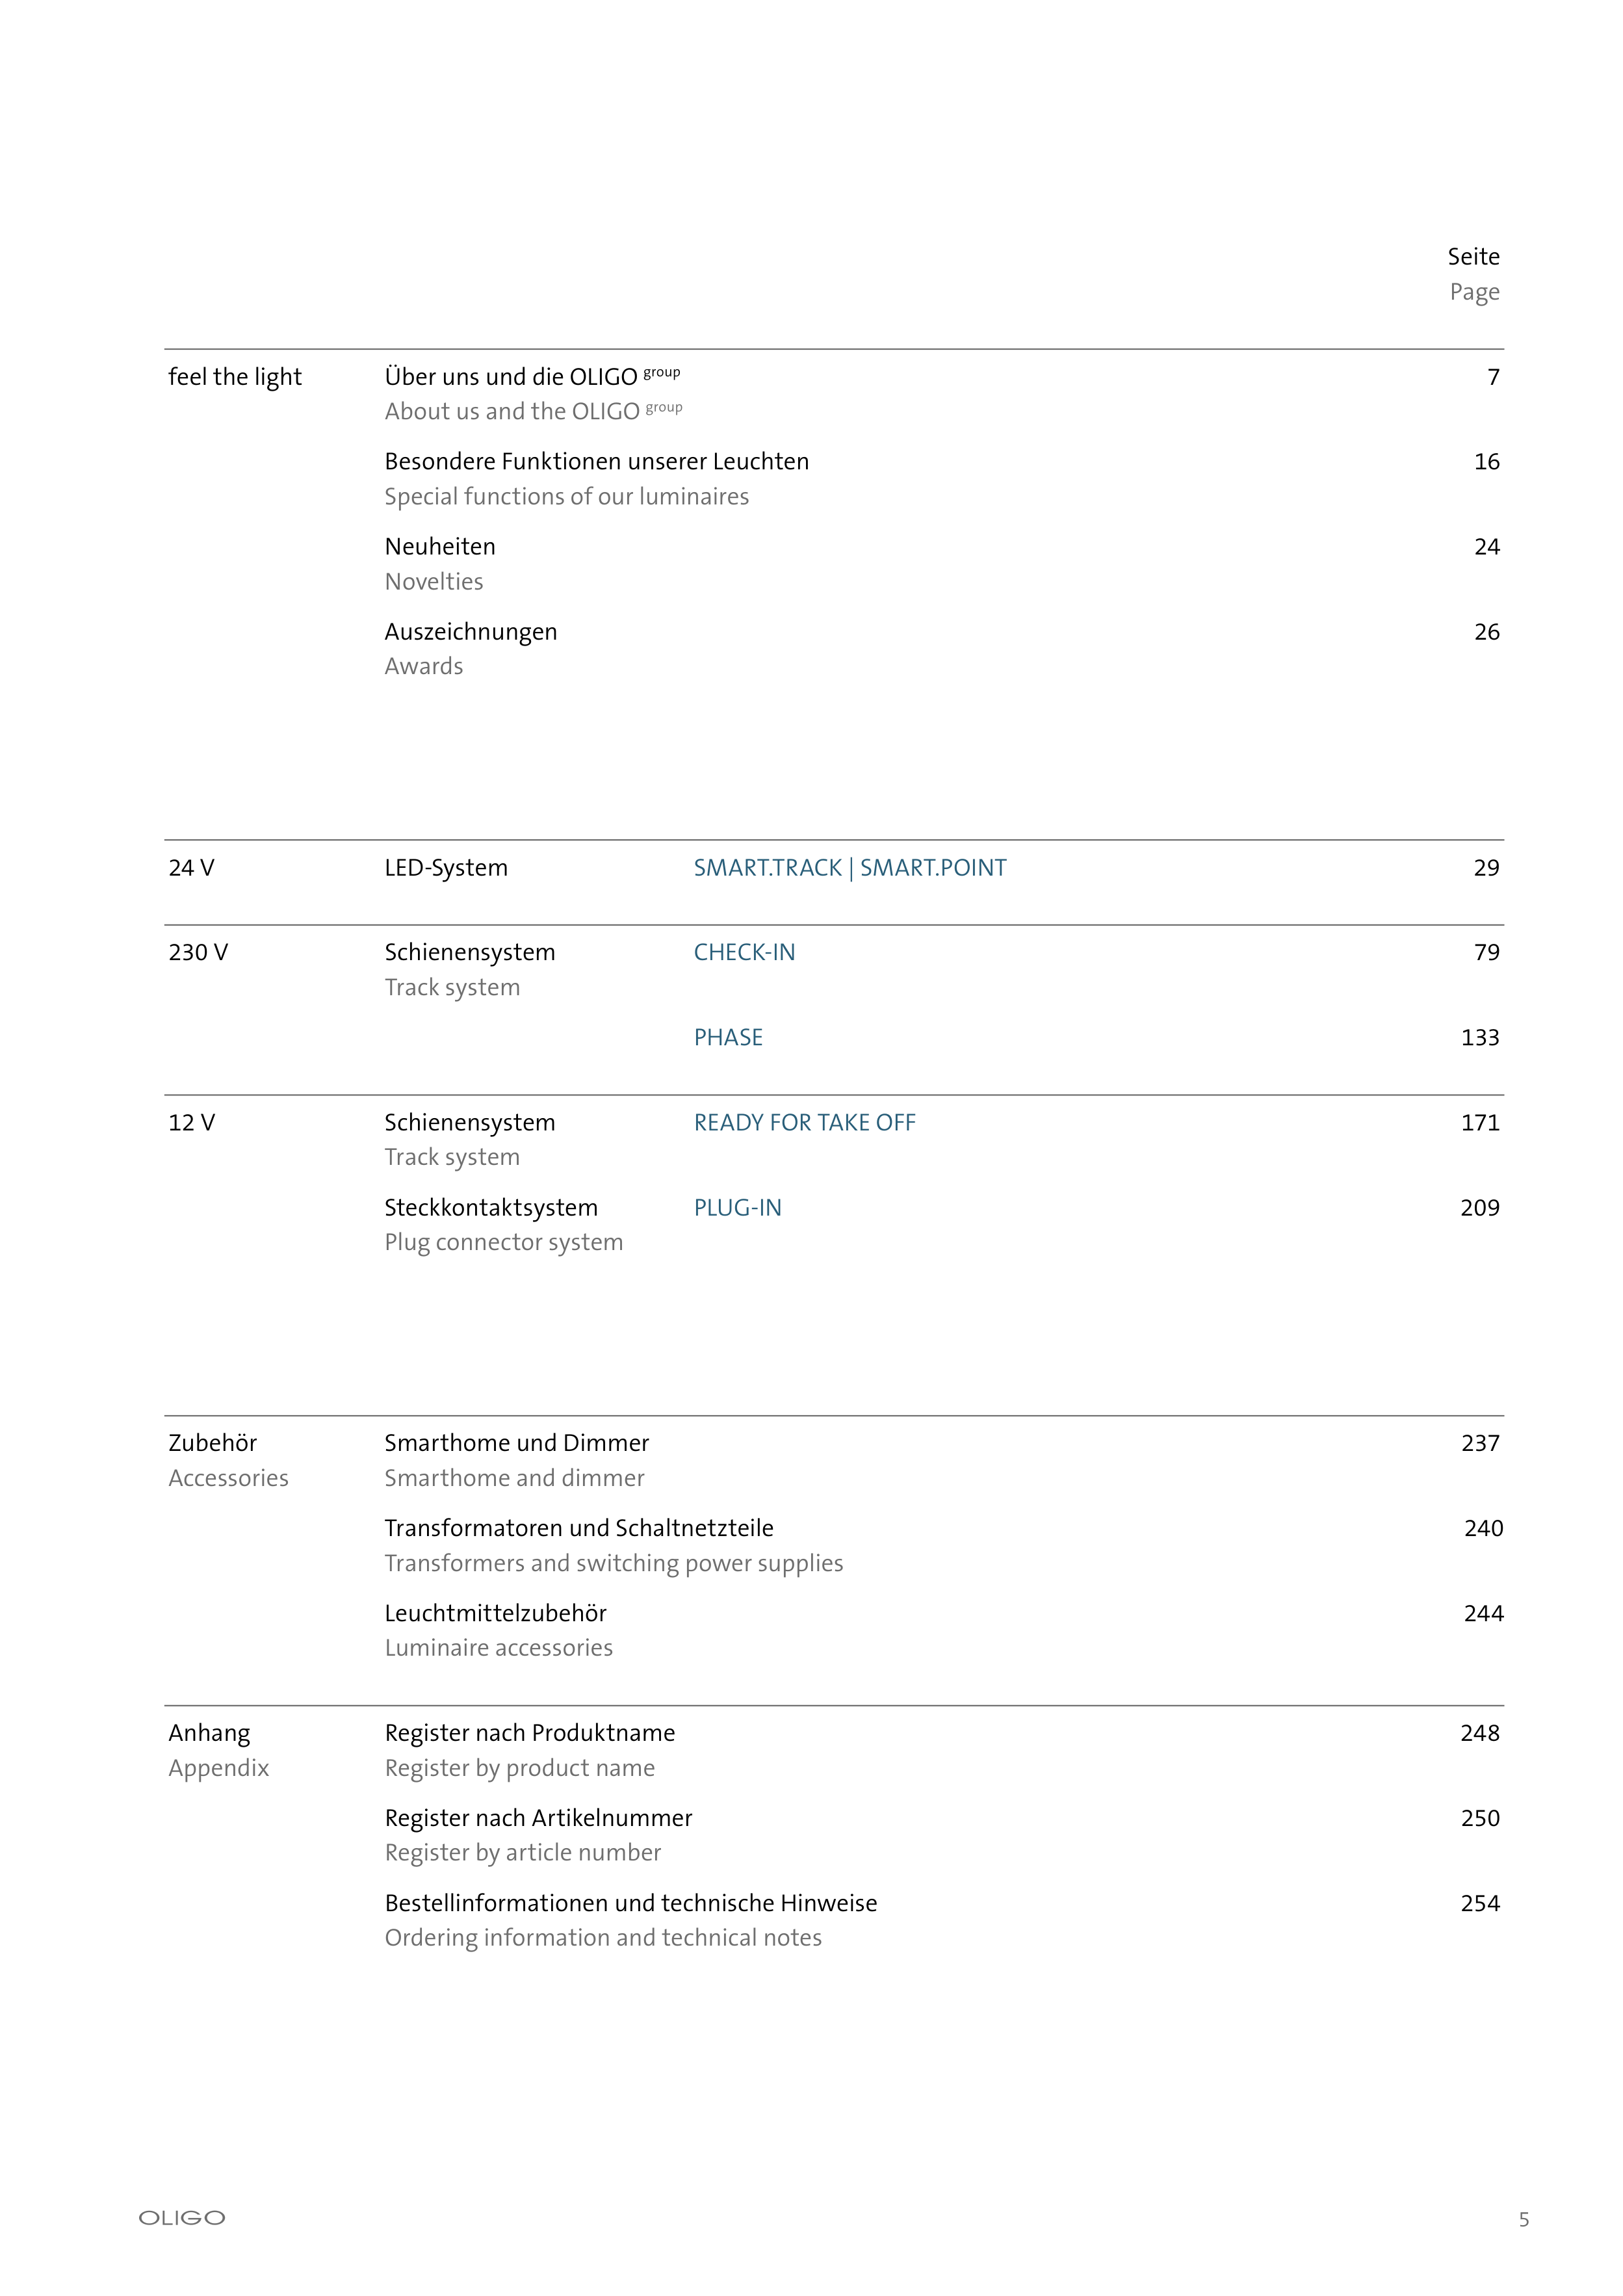Select the Zubehör section label
Screen dimensions: 1623x2296
click(212, 1443)
